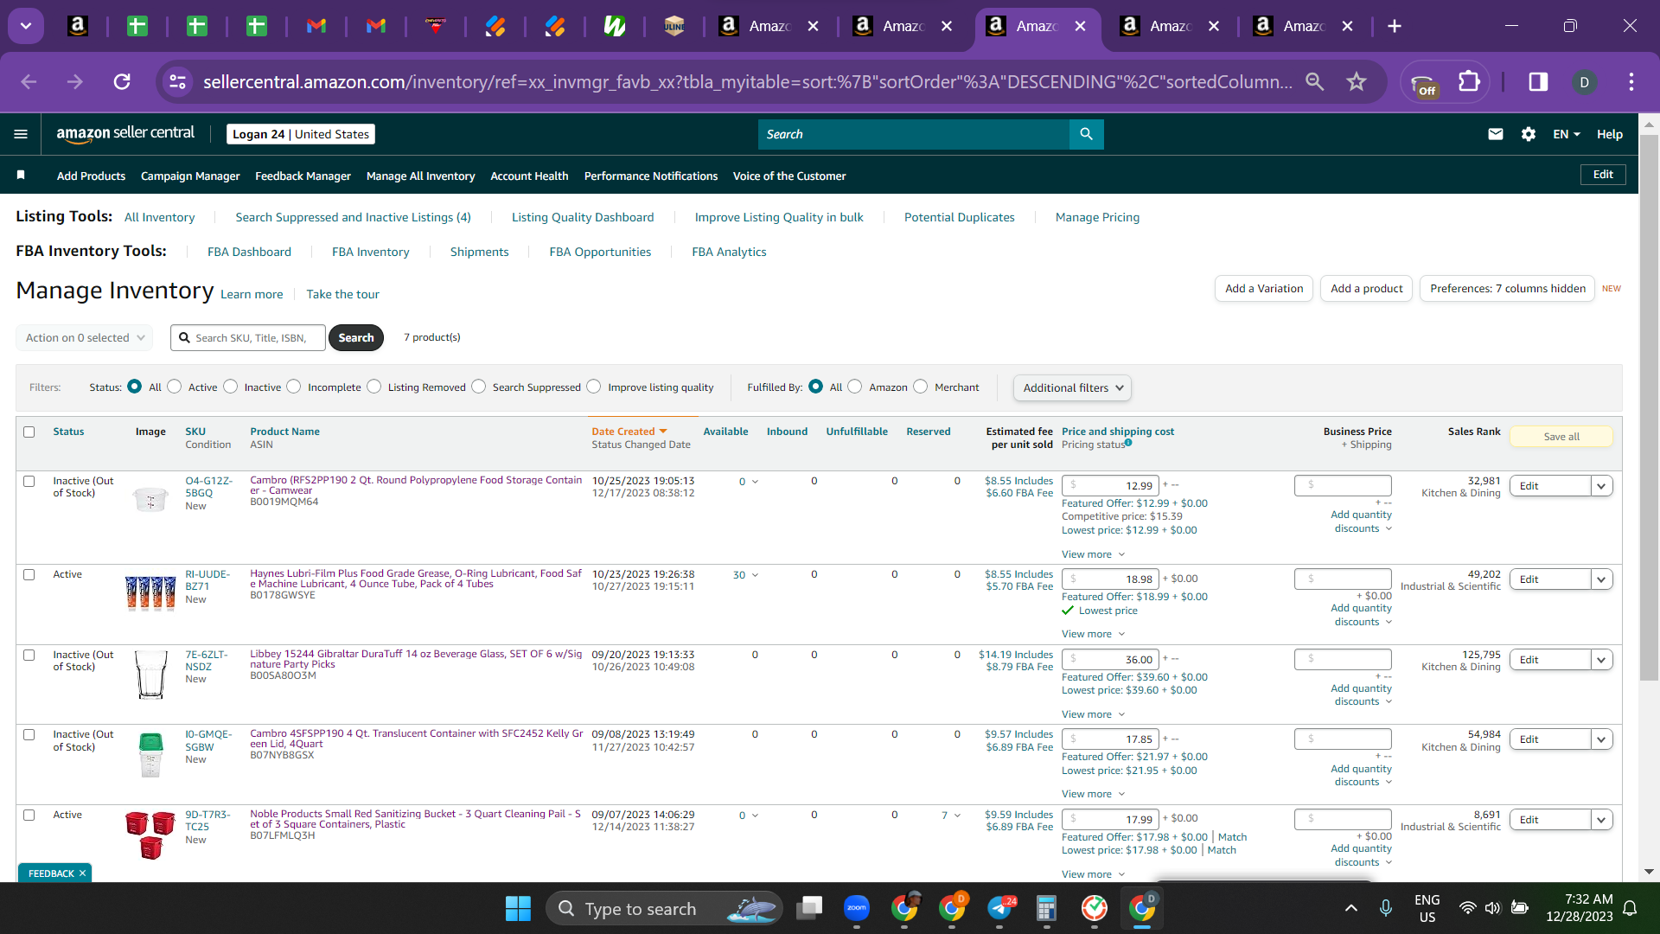This screenshot has height=934, width=1660.
Task: Open Add Products in the favorites bar
Action: (x=91, y=176)
